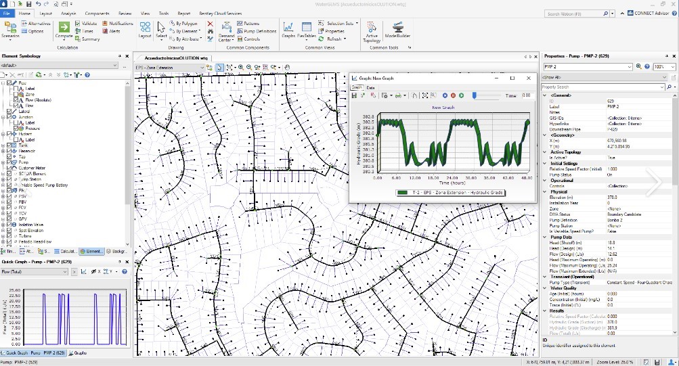
Task: Click the Zoom Out magnifier on drawing toolbar
Action: pyautogui.click(x=249, y=68)
